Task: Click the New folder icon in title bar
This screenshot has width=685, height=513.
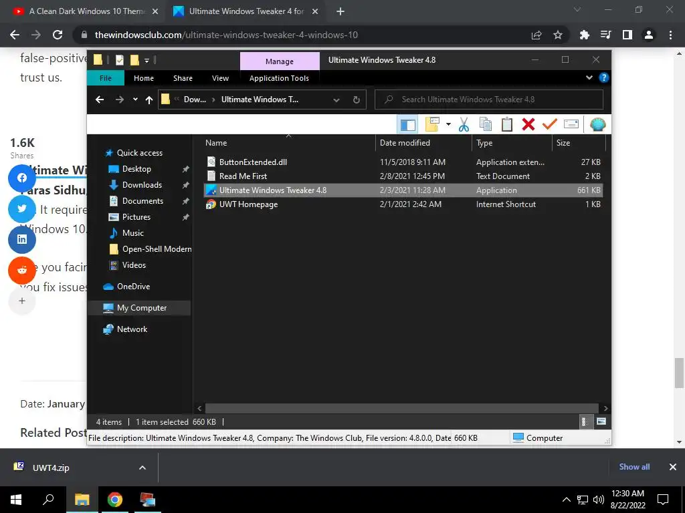Action: 134,59
